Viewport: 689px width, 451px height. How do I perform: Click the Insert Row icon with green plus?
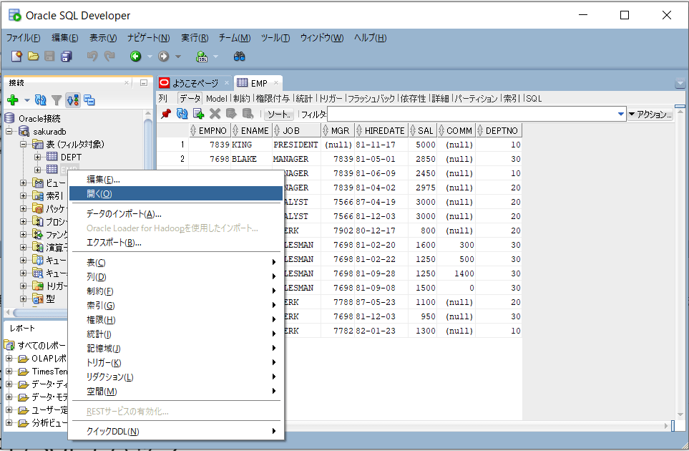pos(199,114)
